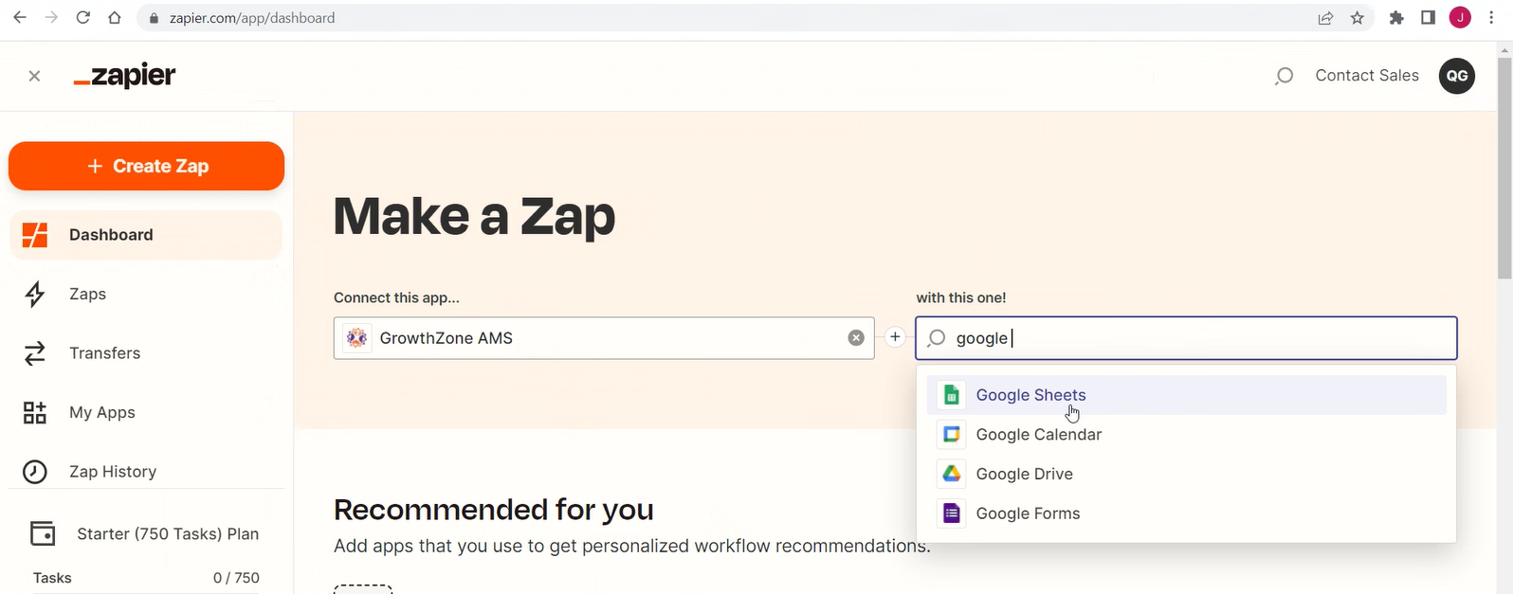The image size is (1513, 594).
Task: Click the Google Sheets icon
Action: [x=951, y=395]
